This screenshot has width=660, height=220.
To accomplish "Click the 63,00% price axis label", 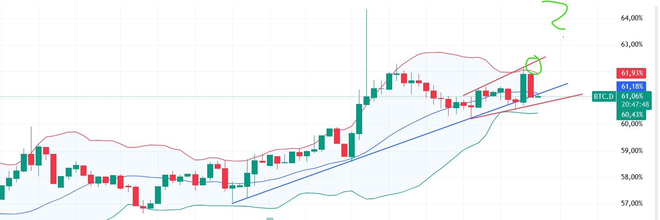I will pyautogui.click(x=631, y=44).
